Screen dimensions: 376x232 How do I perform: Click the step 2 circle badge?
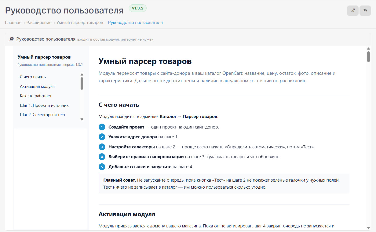[x=102, y=137]
